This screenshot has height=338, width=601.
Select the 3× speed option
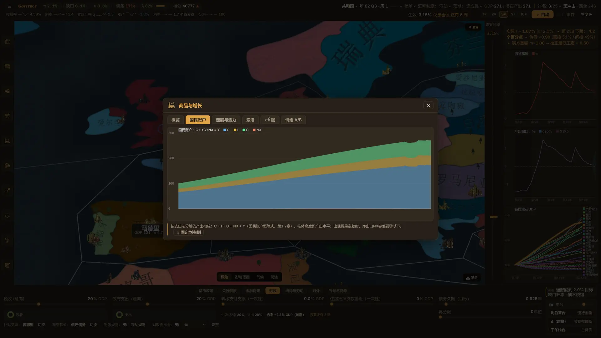[x=504, y=14]
